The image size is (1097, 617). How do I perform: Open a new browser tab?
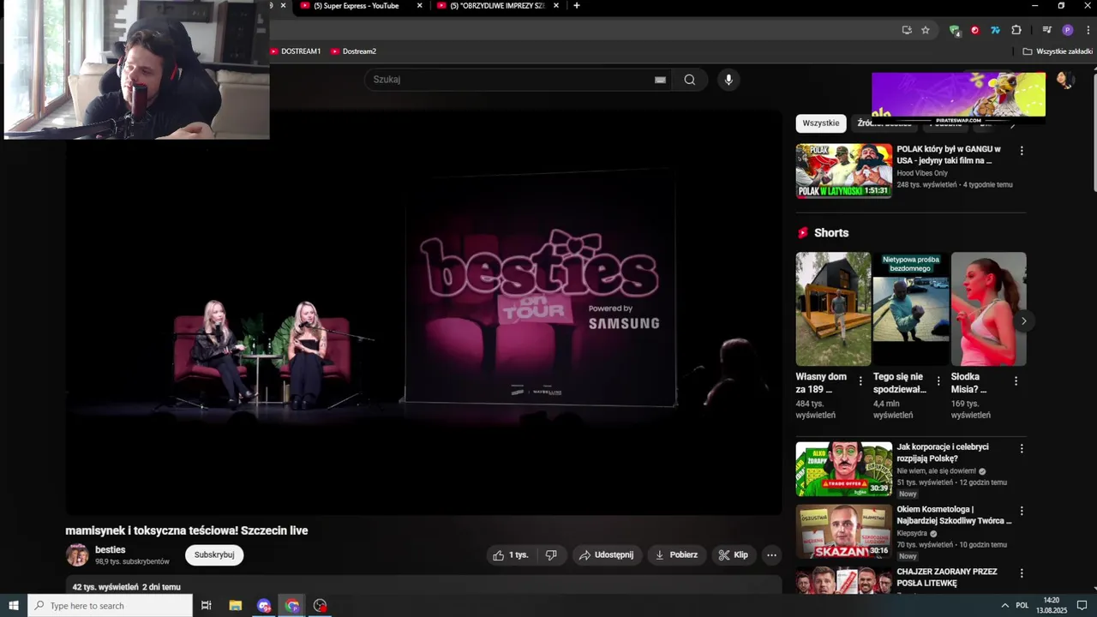(x=577, y=6)
